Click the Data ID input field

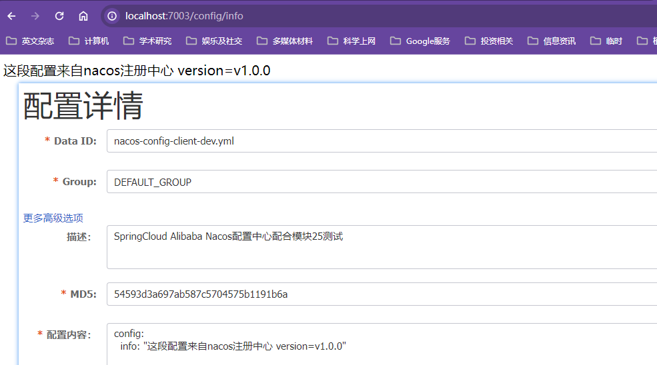tap(380, 141)
